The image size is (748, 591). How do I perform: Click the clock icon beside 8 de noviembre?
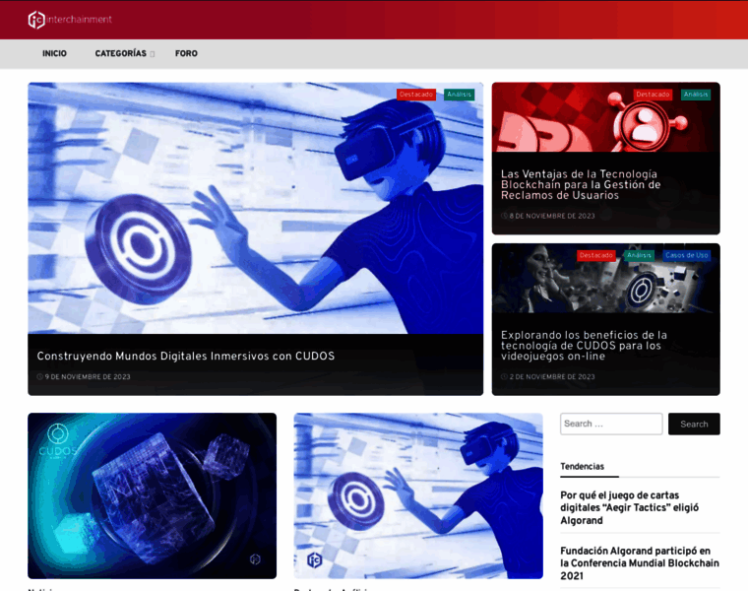[504, 216]
